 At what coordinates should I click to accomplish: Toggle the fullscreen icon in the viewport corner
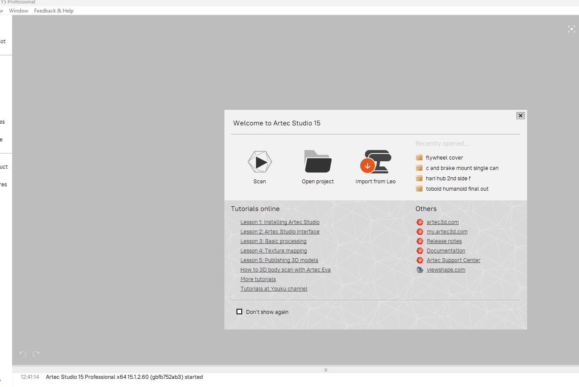572,29
